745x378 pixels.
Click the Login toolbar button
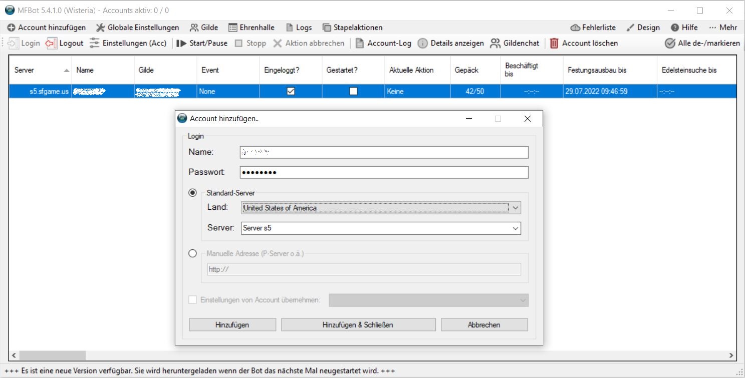click(x=24, y=43)
